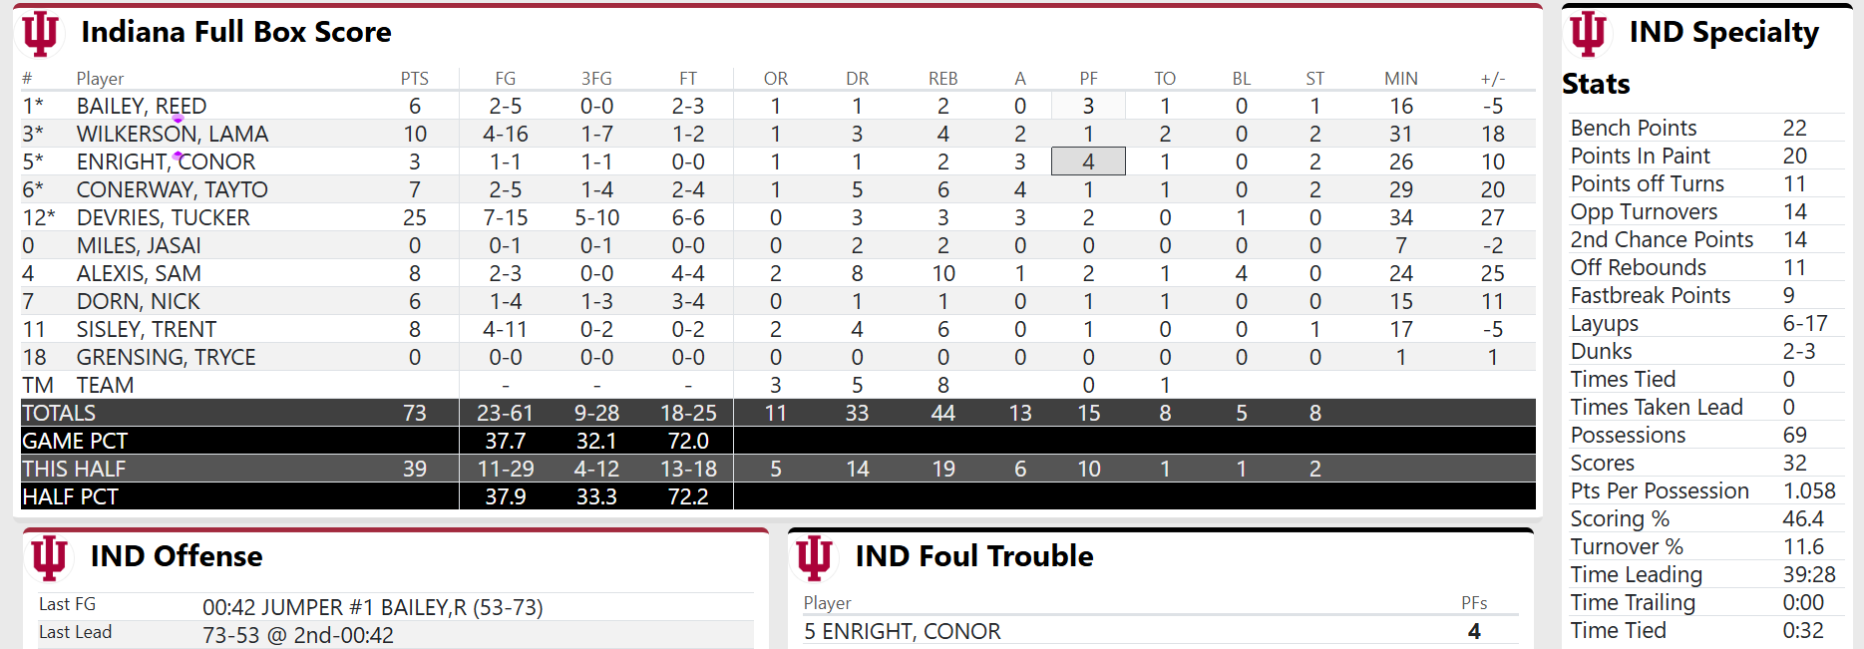Select 5 ENRIGHT, CONOR in Foul Trouble

click(x=903, y=631)
